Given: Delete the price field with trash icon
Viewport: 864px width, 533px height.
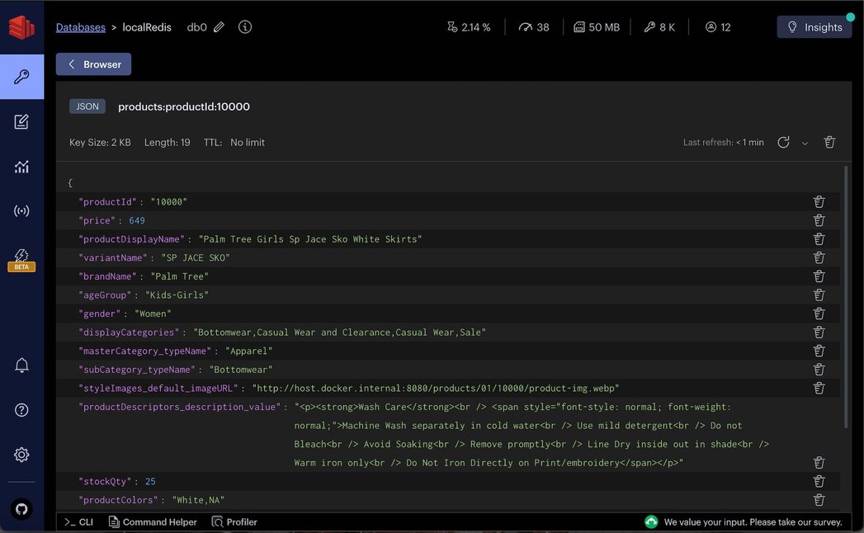Looking at the screenshot, I should (818, 220).
